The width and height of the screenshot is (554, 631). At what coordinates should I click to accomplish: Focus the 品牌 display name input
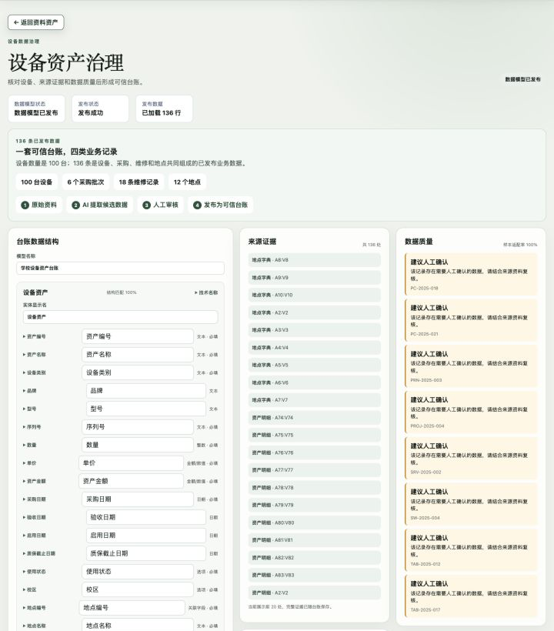click(x=146, y=391)
